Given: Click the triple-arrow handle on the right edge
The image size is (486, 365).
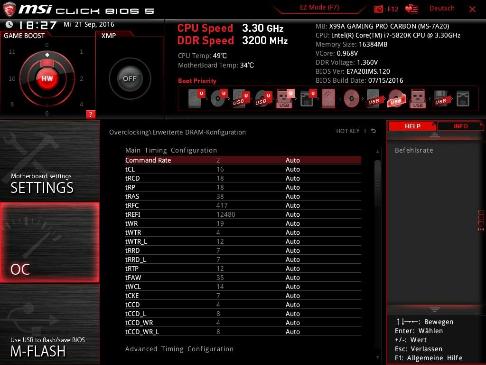Looking at the screenshot, I should (x=480, y=230).
